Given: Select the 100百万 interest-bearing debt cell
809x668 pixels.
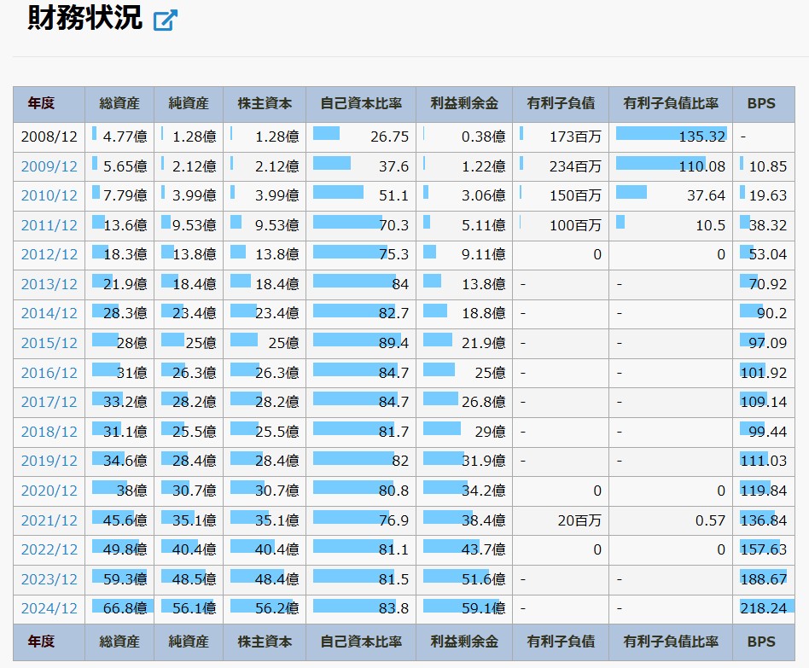Looking at the screenshot, I should 561,225.
